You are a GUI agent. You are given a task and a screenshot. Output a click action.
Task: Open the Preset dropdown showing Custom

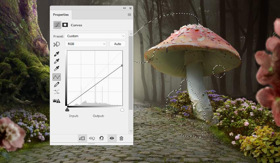click(x=95, y=36)
